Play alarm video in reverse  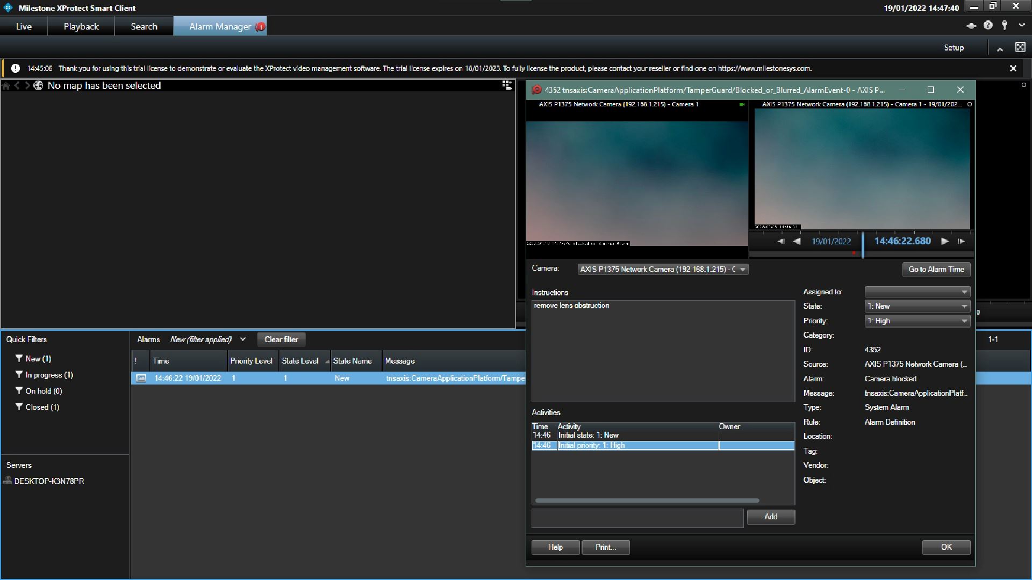click(x=797, y=242)
